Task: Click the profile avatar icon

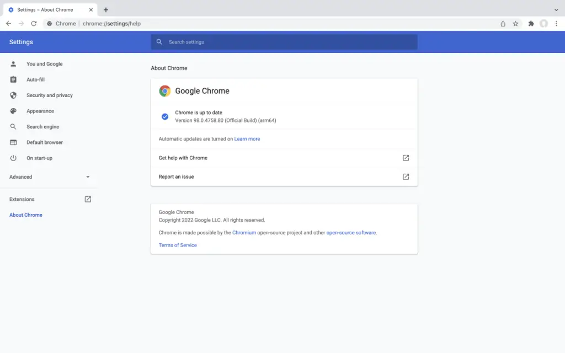Action: pos(543,24)
